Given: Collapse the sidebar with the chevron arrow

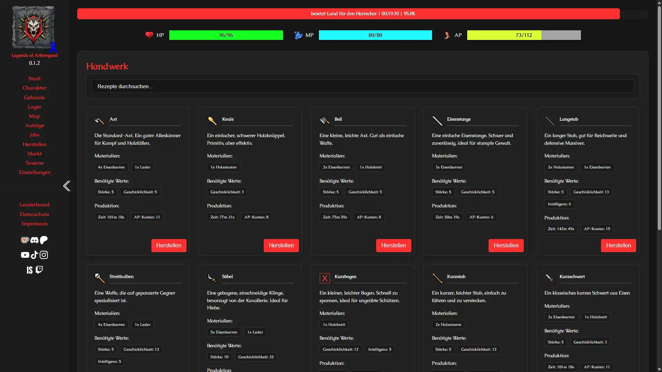Looking at the screenshot, I should (67, 186).
